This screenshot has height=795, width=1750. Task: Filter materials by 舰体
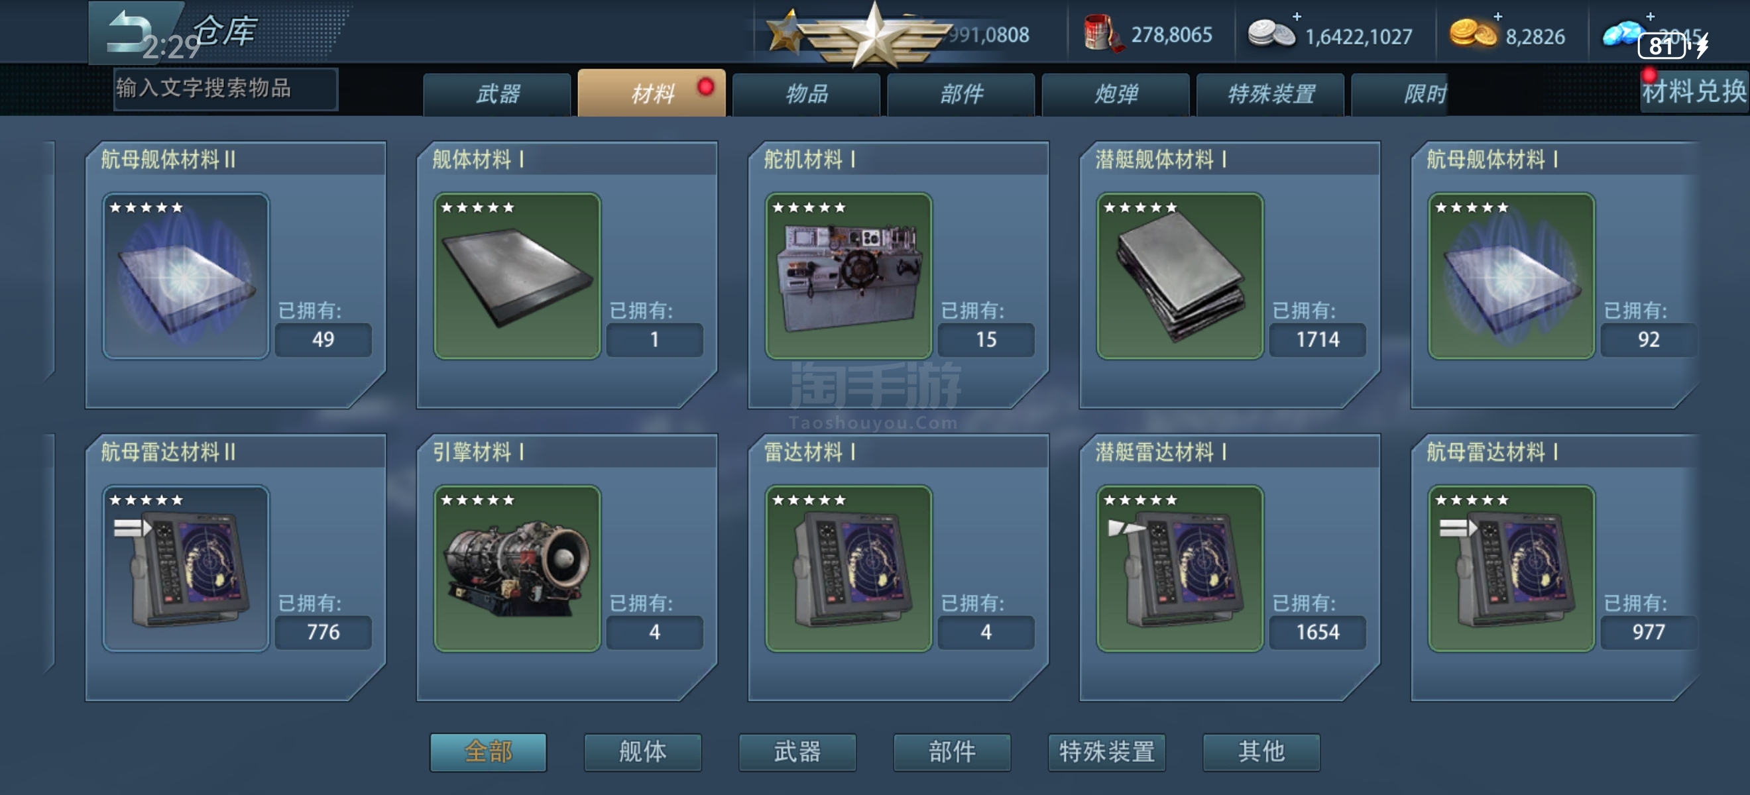tap(643, 751)
